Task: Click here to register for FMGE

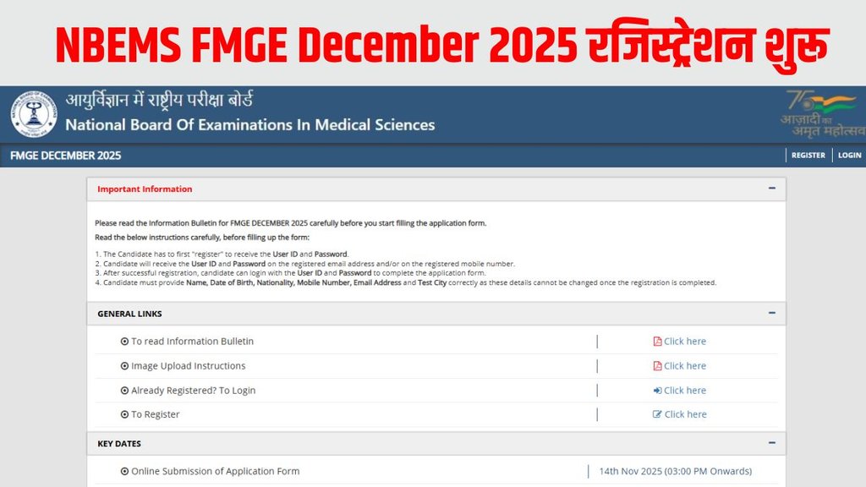Action: (685, 414)
